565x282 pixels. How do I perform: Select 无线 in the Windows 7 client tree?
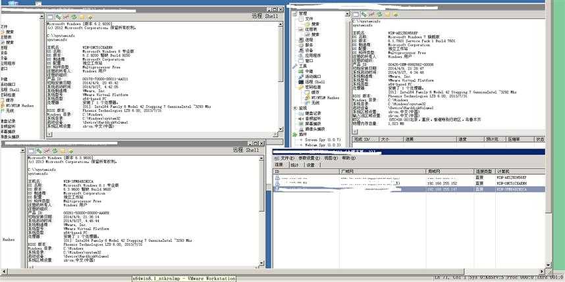pos(315,103)
